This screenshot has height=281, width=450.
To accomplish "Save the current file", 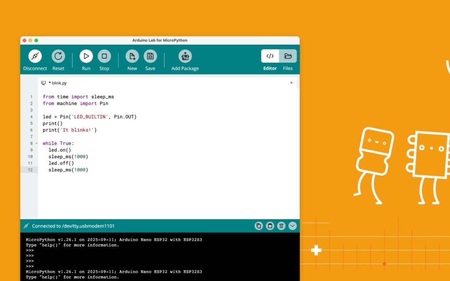I will pyautogui.click(x=150, y=56).
